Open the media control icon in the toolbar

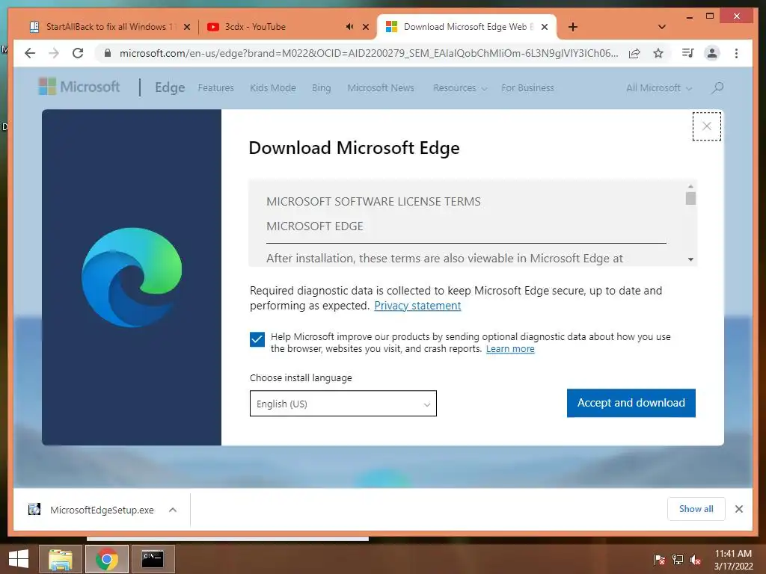pyautogui.click(x=688, y=53)
